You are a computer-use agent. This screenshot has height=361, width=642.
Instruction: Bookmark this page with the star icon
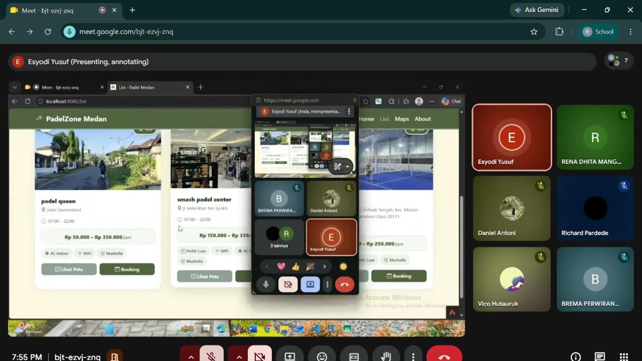click(x=534, y=32)
